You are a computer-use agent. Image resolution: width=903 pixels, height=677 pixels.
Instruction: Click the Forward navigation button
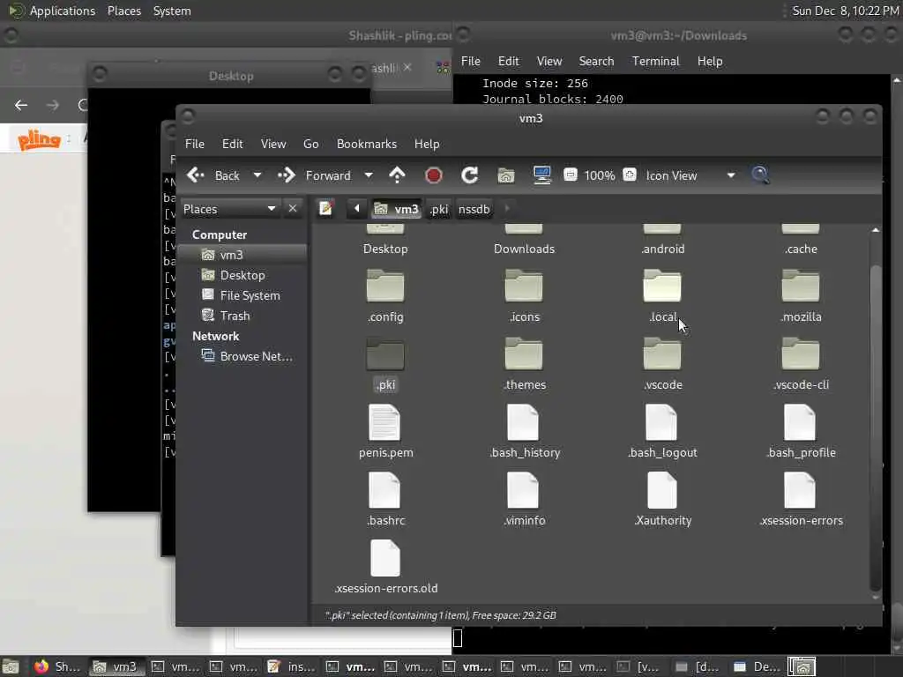(x=315, y=175)
